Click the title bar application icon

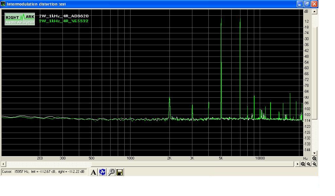click(3, 4)
